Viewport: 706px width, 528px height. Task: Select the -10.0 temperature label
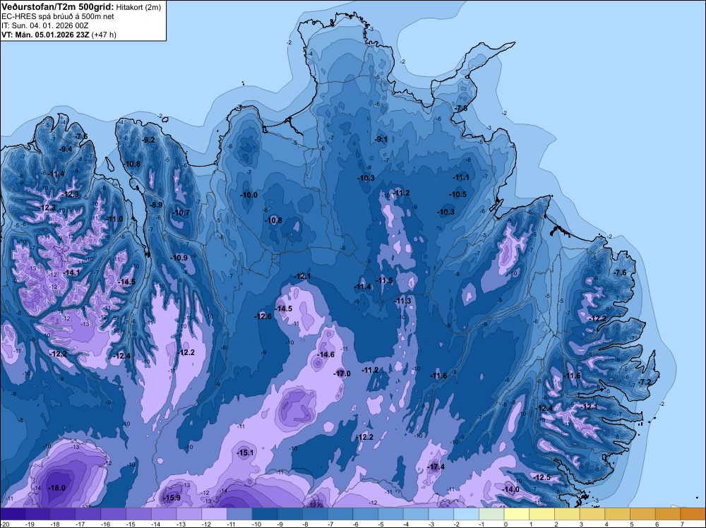click(x=249, y=196)
